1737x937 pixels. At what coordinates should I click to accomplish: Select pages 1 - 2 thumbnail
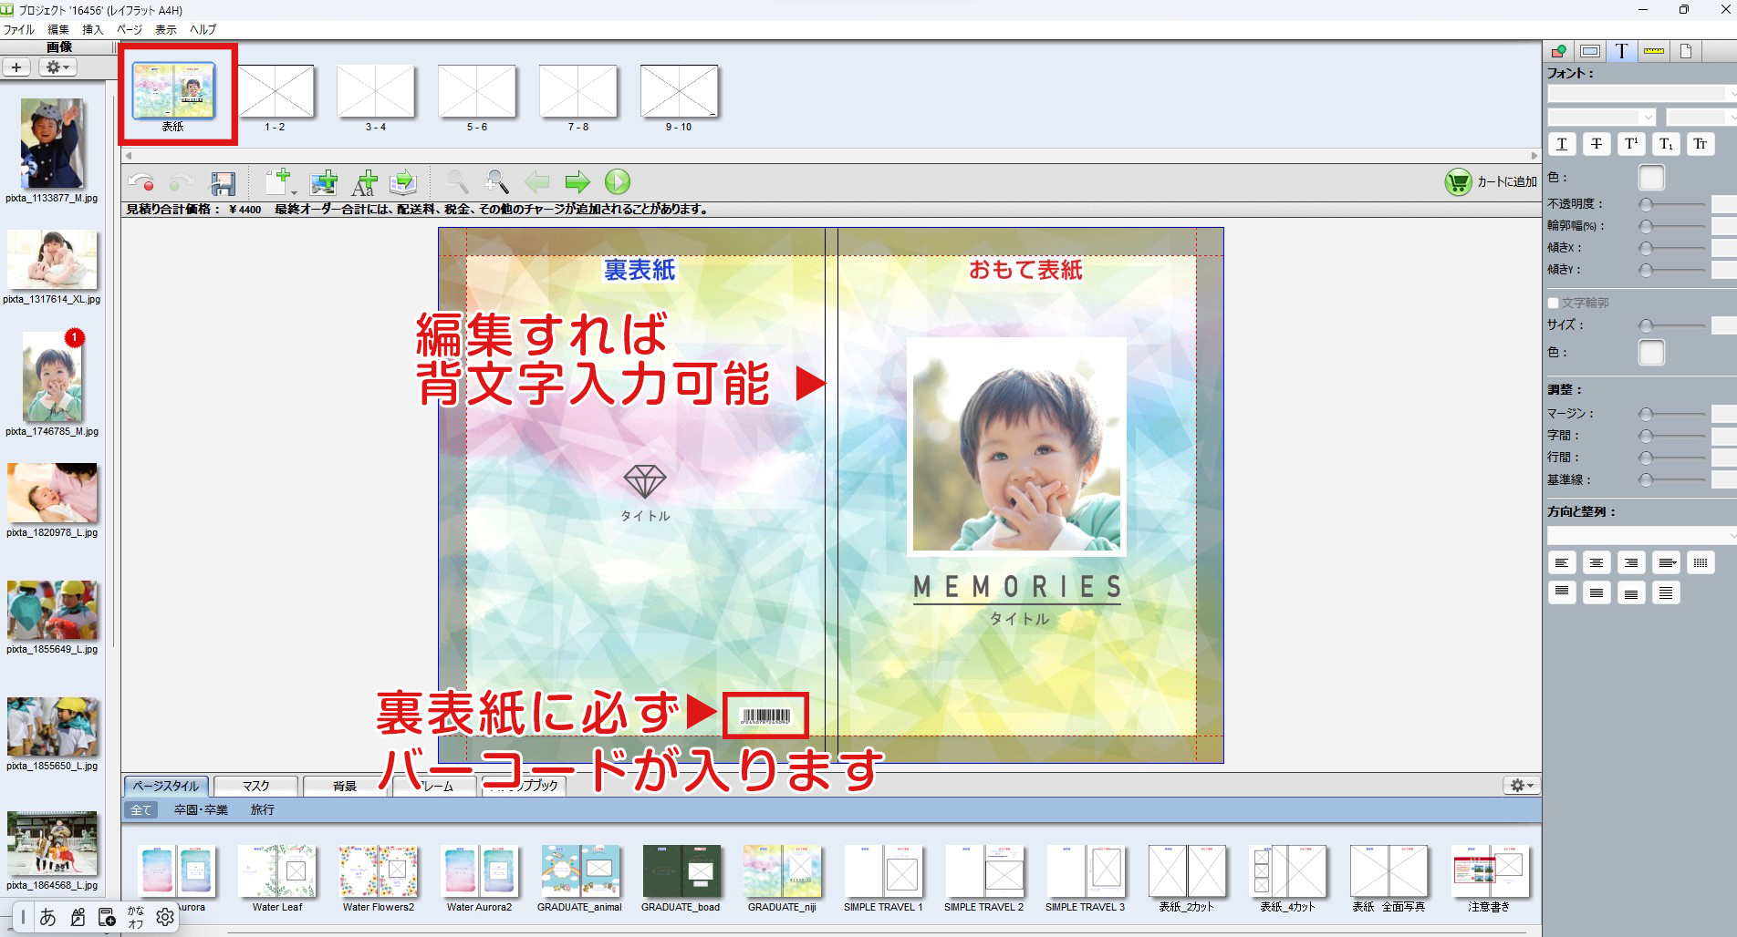coord(275,91)
